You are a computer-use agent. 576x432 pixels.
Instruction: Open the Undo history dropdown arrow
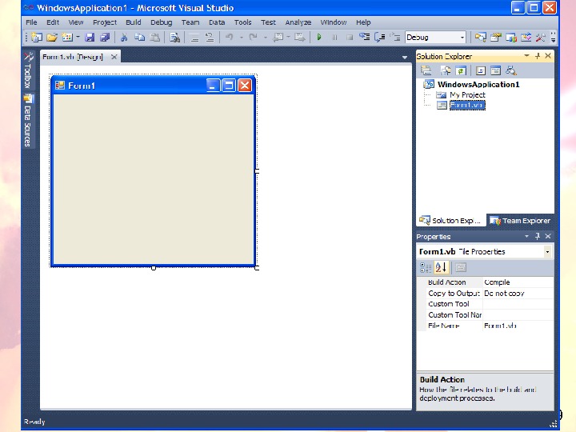[241, 37]
